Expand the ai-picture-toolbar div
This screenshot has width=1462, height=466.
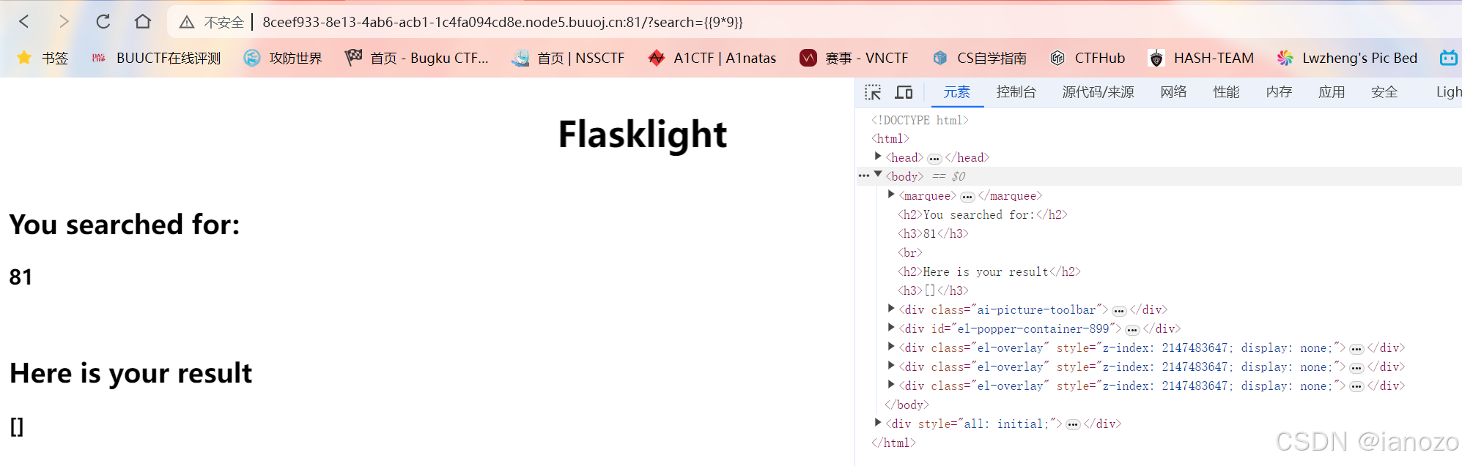click(891, 309)
